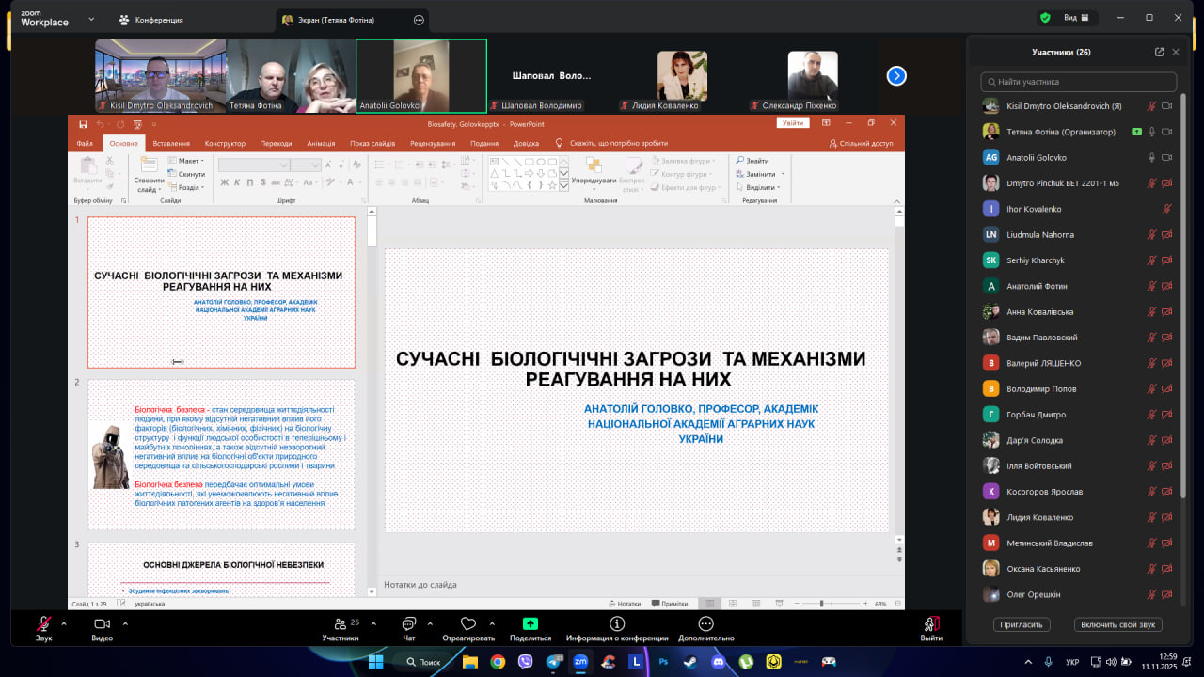Unmute microphone using the Звук button

click(x=43, y=624)
